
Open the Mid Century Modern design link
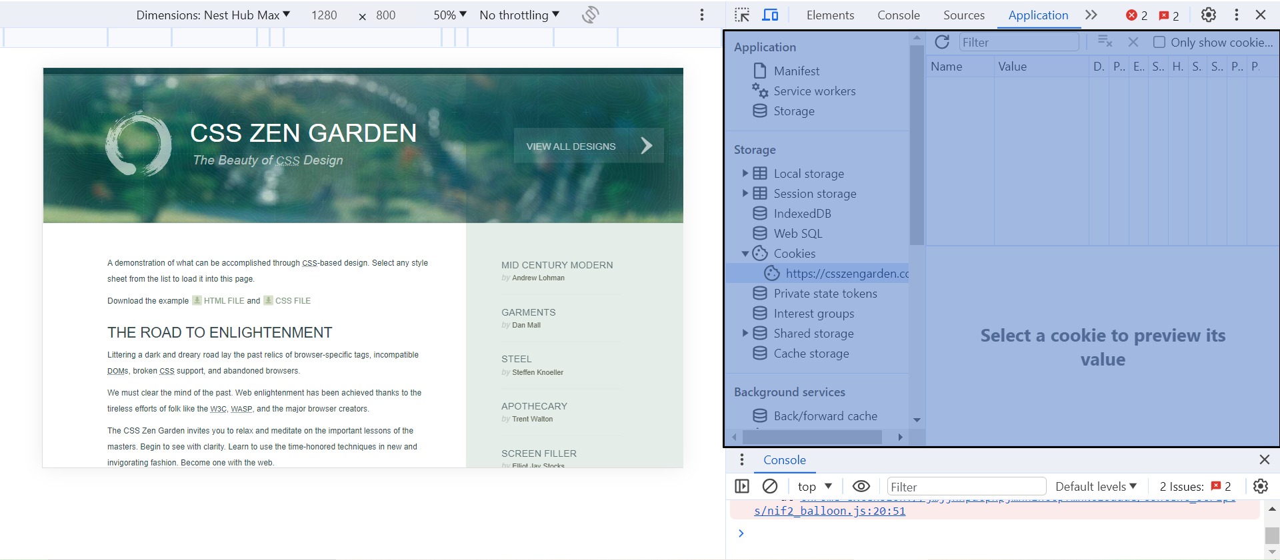pyautogui.click(x=557, y=264)
